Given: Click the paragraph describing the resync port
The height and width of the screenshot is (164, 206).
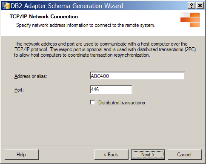Looking at the screenshot, I should pyautogui.click(x=105, y=49).
